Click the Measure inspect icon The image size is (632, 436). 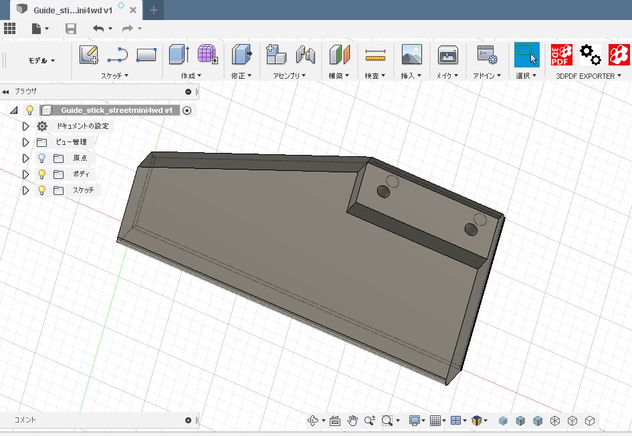pos(375,55)
